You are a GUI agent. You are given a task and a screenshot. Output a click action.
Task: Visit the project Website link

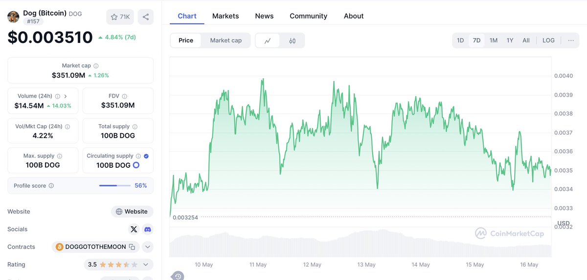click(x=132, y=212)
